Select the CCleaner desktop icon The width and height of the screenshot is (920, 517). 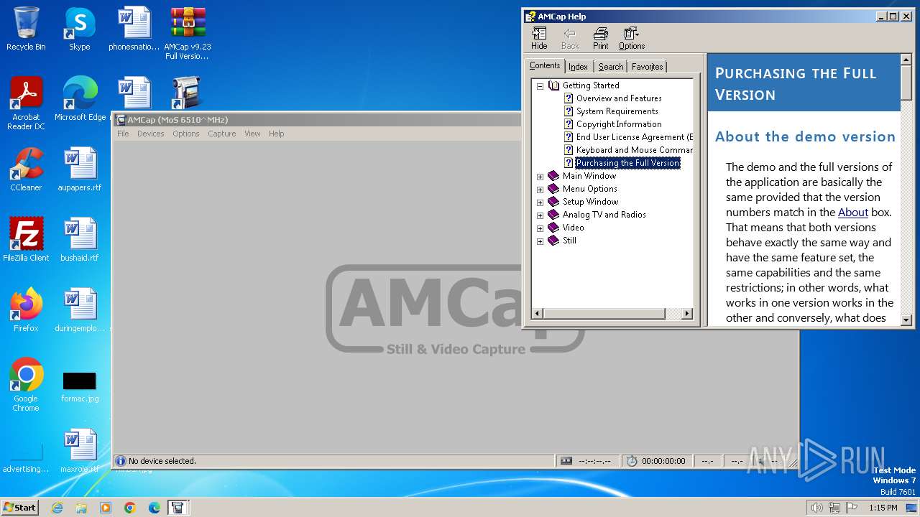click(x=26, y=169)
